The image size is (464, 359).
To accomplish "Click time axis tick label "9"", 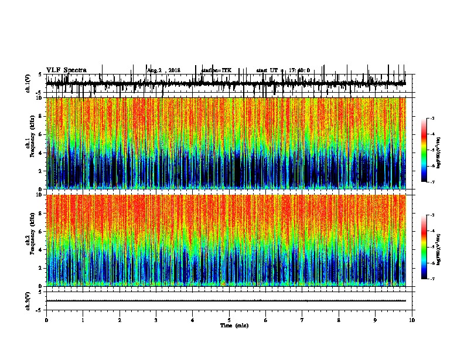I will pos(375,320).
